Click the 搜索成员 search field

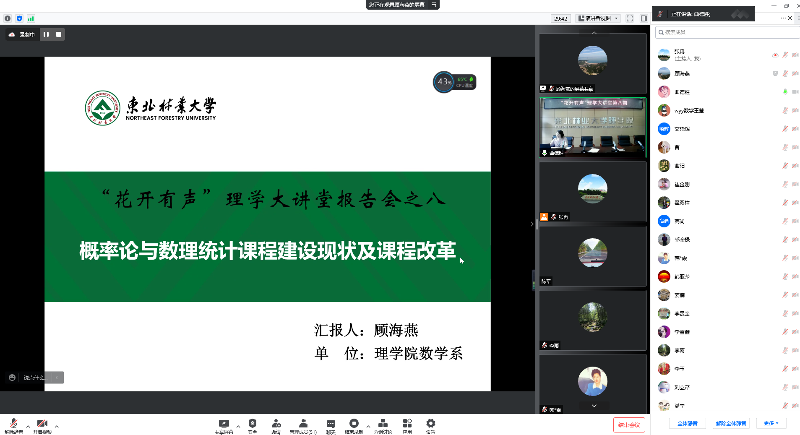(728, 32)
